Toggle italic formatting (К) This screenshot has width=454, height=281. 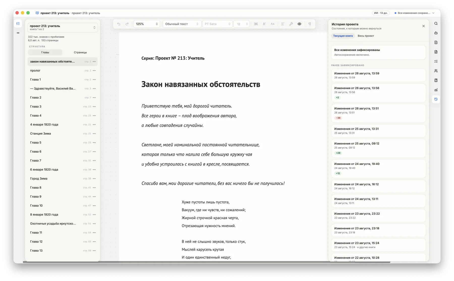264,24
